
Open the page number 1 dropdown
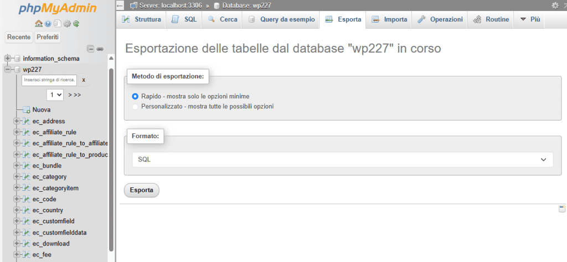coord(55,95)
